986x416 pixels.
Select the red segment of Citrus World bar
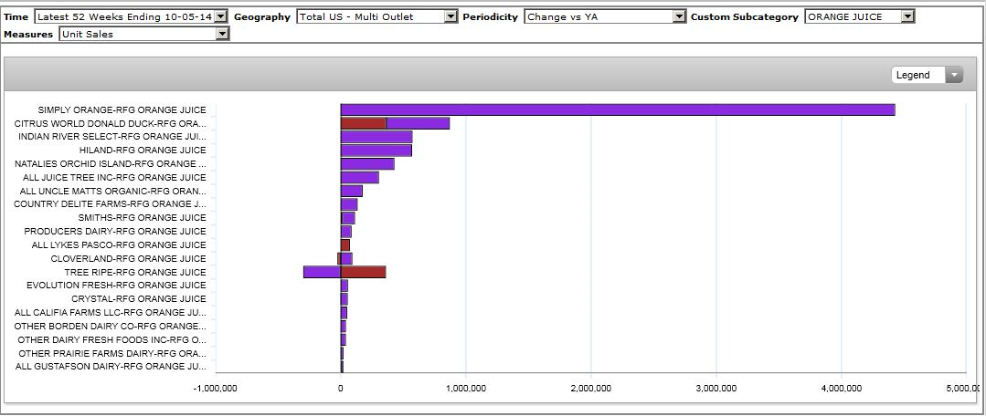[364, 123]
